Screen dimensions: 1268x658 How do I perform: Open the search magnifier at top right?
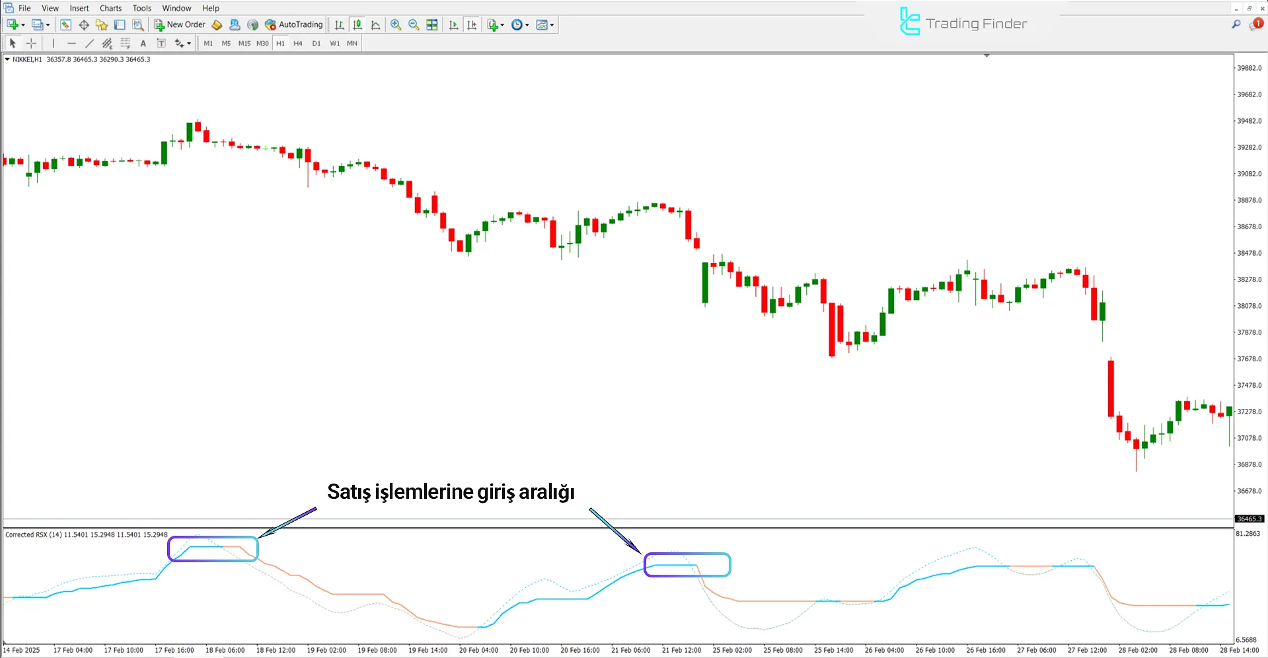coord(1236,24)
